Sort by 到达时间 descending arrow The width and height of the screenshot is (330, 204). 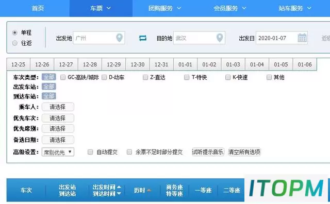tap(119, 193)
